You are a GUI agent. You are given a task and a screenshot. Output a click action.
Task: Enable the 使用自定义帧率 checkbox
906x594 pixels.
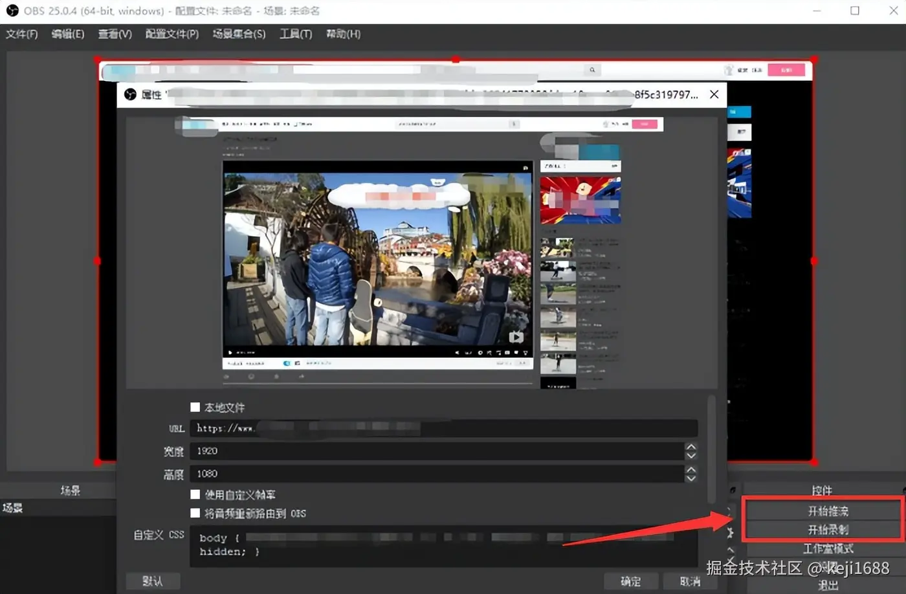point(195,494)
